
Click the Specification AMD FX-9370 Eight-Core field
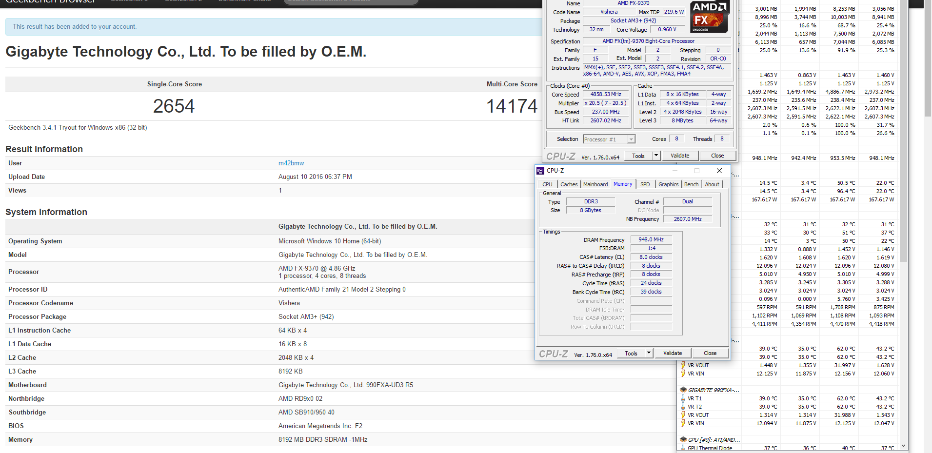coord(657,41)
